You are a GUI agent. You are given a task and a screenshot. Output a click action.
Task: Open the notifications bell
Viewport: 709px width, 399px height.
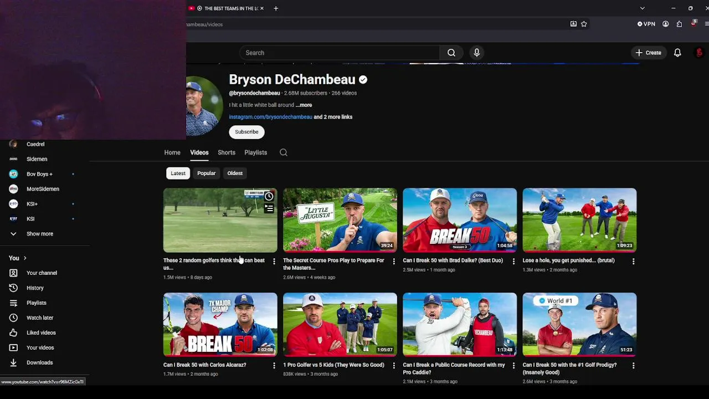click(x=677, y=53)
